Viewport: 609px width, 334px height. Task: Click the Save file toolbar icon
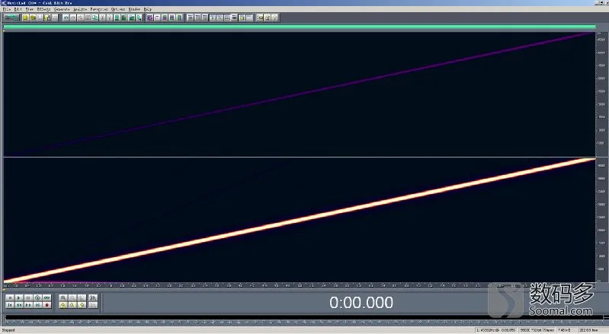tap(40, 17)
